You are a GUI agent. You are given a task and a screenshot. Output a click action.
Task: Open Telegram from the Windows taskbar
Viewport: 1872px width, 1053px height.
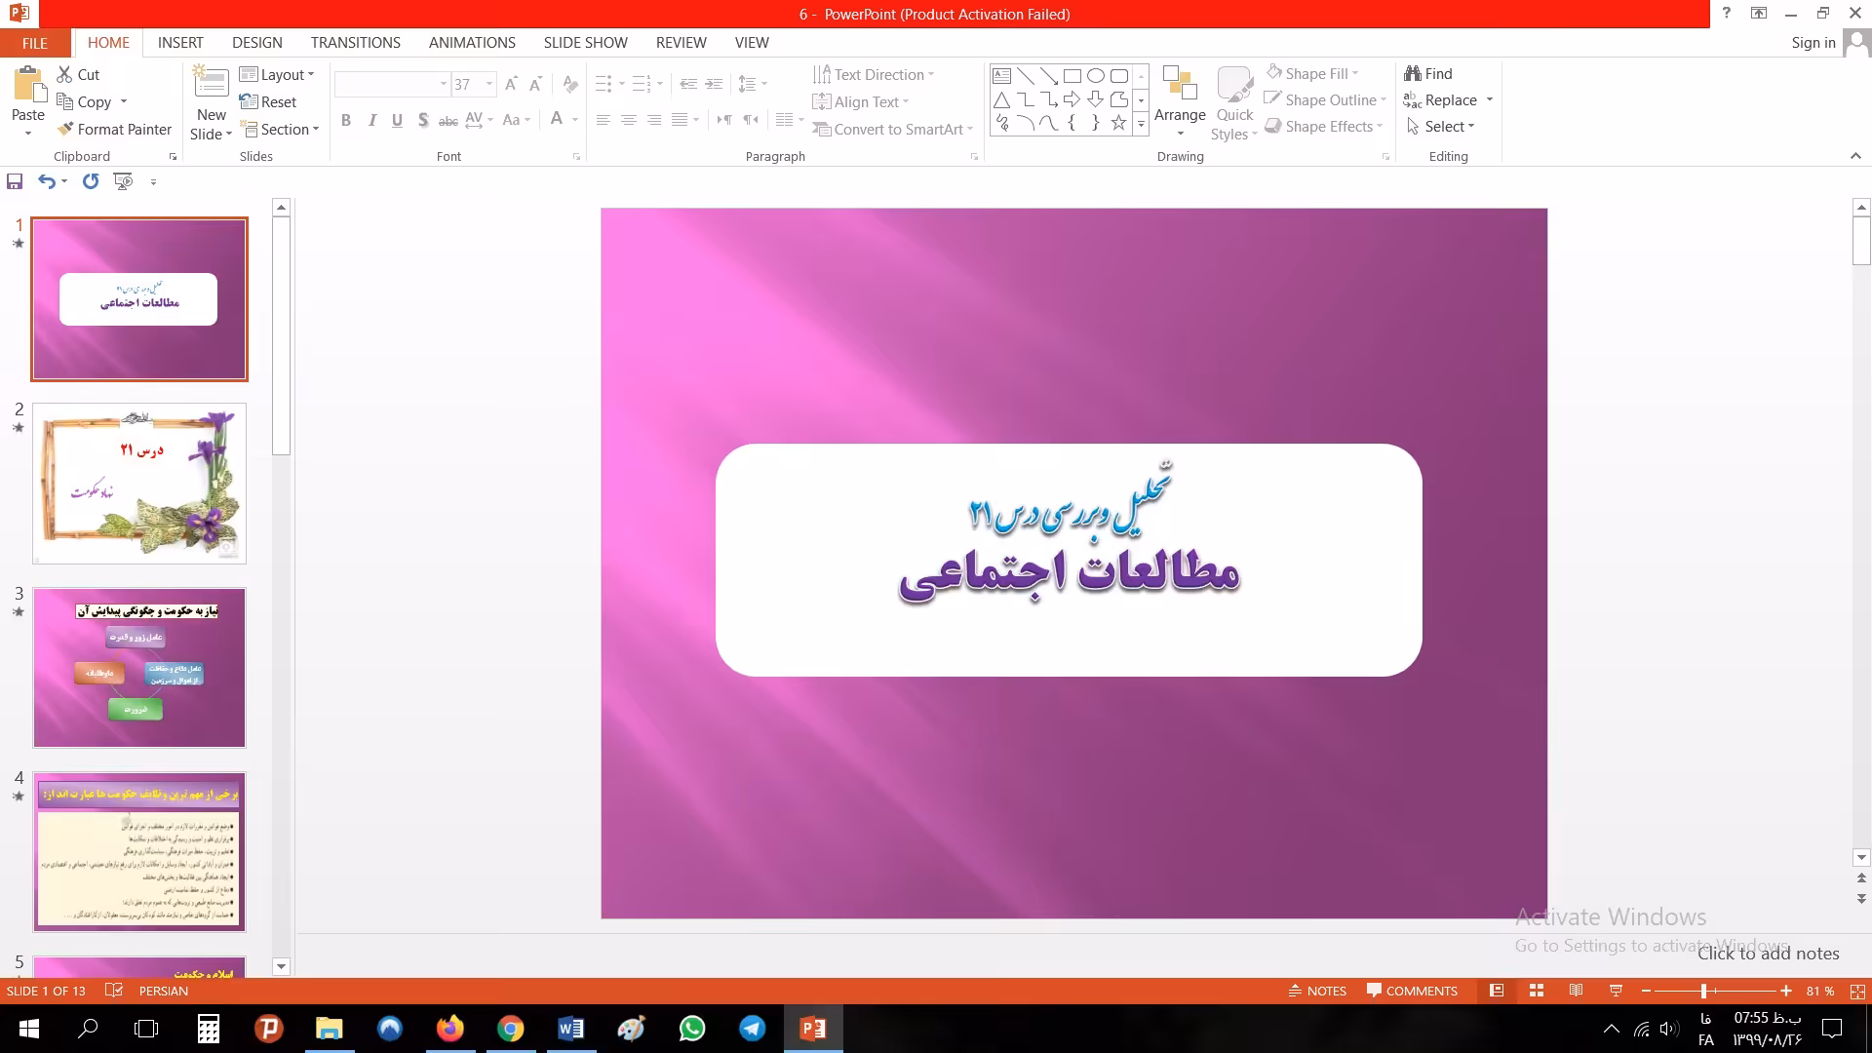point(752,1029)
